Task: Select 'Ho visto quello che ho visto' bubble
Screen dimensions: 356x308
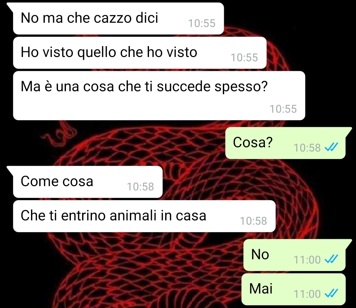Action: pos(140,53)
